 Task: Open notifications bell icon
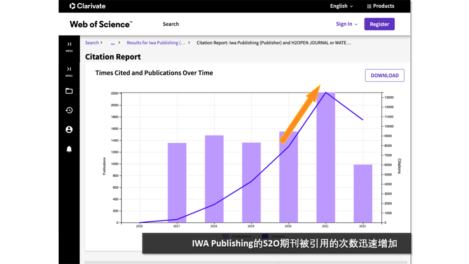[69, 149]
